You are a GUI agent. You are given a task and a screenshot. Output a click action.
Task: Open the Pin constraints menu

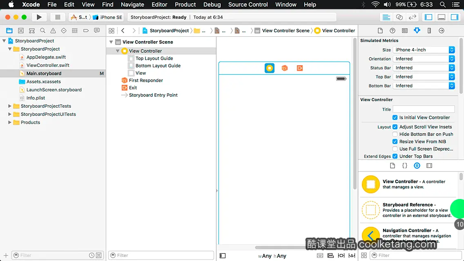point(341,255)
